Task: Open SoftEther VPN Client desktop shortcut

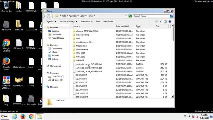Action: [x=6, y=83]
